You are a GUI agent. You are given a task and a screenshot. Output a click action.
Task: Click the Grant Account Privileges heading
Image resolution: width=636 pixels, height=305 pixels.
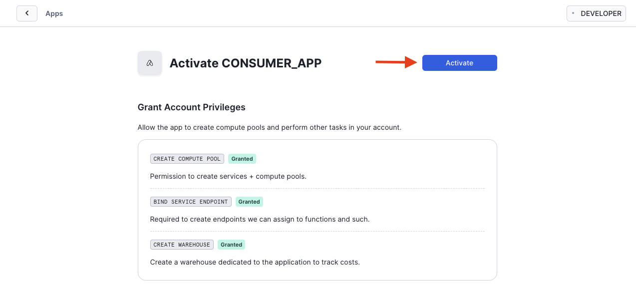192,107
